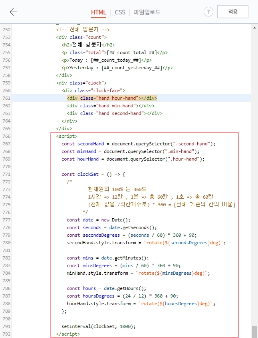
Task: Click the <!-- 전체 방문자 --> comment line
Action: tap(83, 29)
